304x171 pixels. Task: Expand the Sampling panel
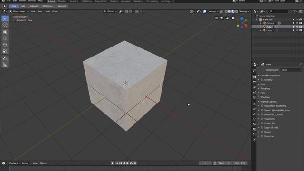coord(265,89)
